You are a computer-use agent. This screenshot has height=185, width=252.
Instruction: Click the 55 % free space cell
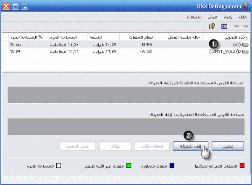(16, 45)
